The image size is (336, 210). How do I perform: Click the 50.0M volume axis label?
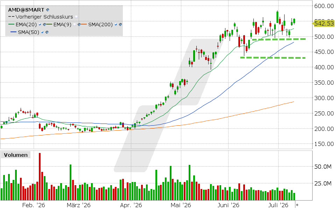point(323,167)
